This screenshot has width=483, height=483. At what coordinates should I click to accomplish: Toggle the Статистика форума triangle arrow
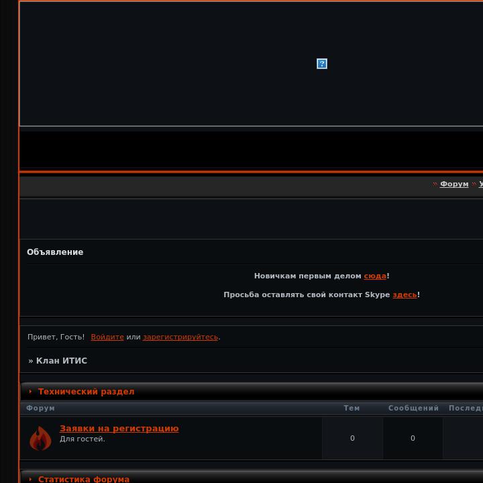(x=30, y=479)
